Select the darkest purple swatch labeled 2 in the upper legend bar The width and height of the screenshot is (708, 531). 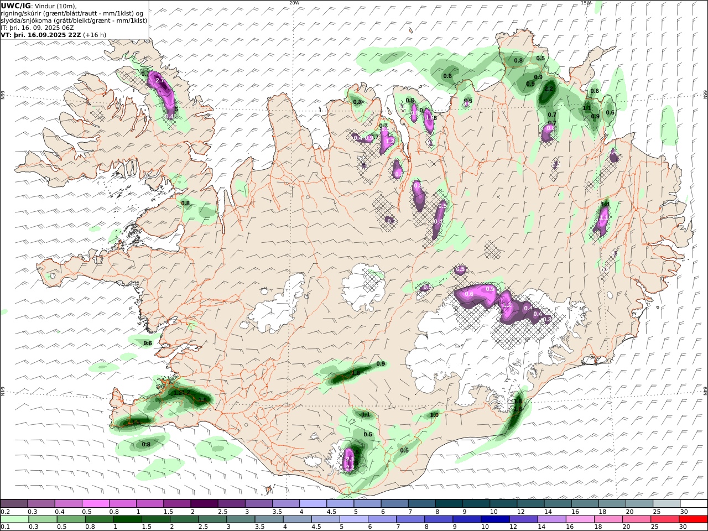(x=204, y=503)
